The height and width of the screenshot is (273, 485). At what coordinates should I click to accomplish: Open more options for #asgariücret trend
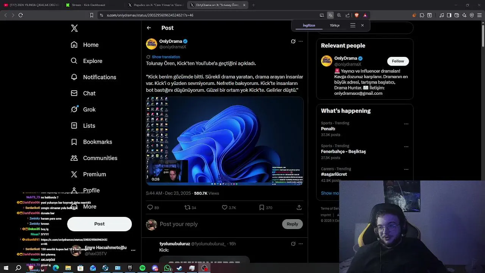click(x=406, y=169)
